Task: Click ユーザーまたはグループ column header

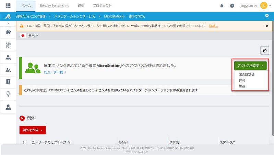Action: point(49,142)
